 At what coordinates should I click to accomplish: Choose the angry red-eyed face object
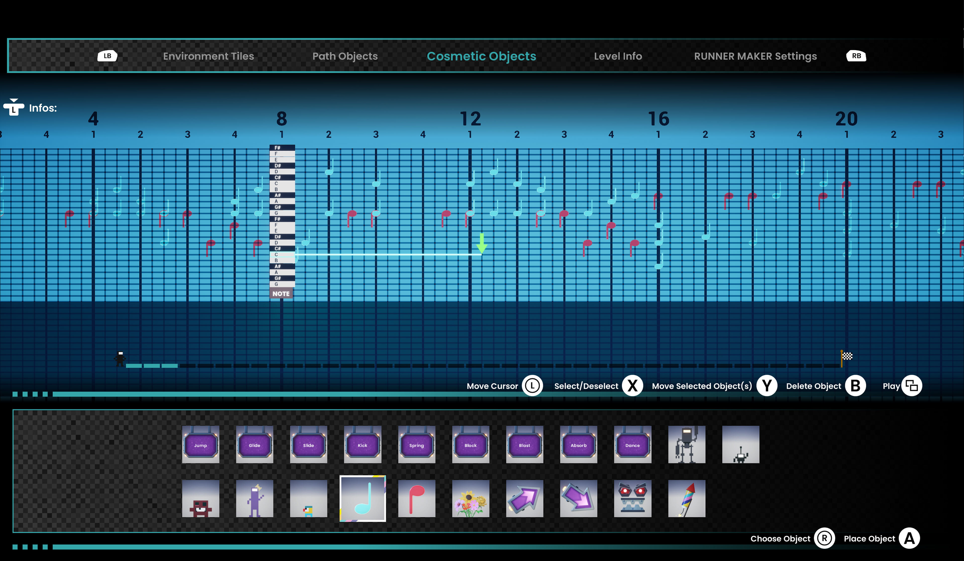pyautogui.click(x=632, y=498)
